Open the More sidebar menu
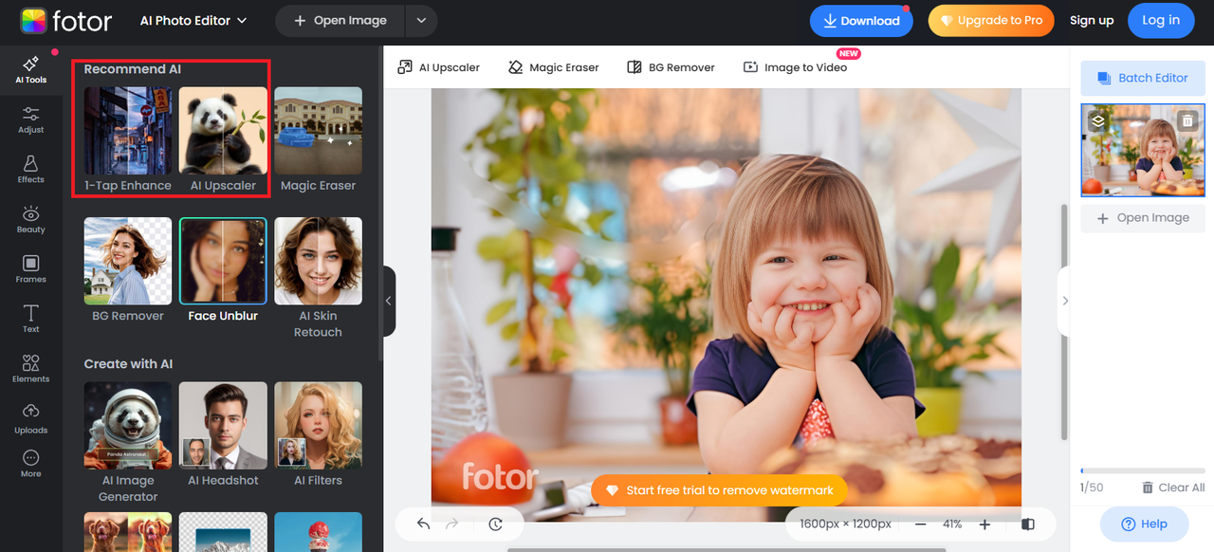The height and width of the screenshot is (552, 1214). coord(30,464)
